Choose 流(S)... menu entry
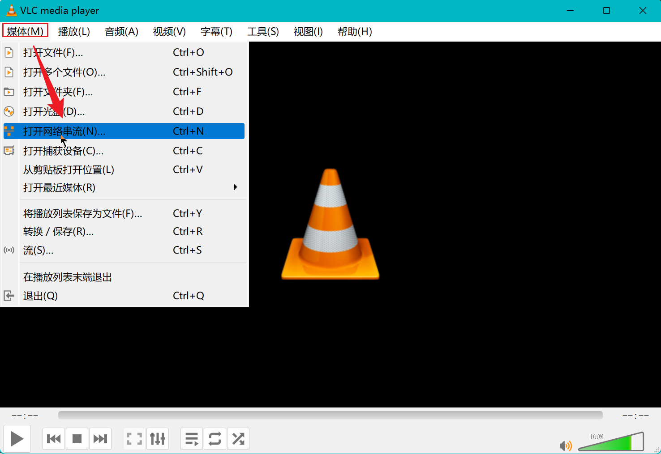This screenshot has width=661, height=454. [x=124, y=250]
